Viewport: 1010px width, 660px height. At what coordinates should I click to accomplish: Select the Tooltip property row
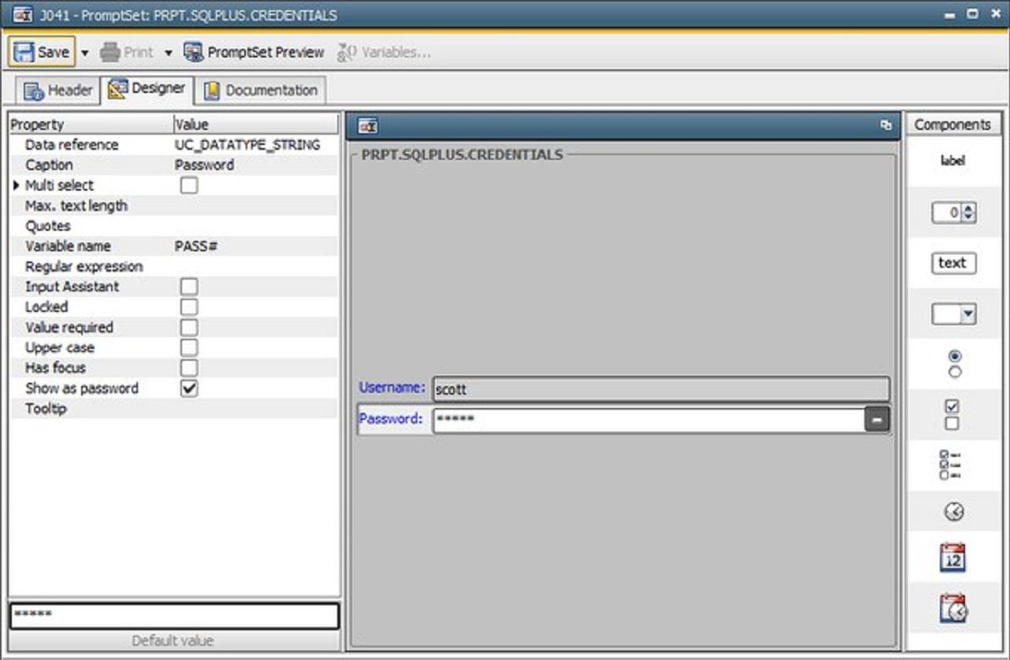(x=173, y=409)
